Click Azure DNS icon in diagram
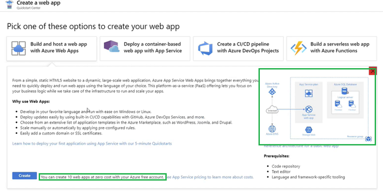The width and height of the screenshot is (383, 191). click(x=272, y=128)
